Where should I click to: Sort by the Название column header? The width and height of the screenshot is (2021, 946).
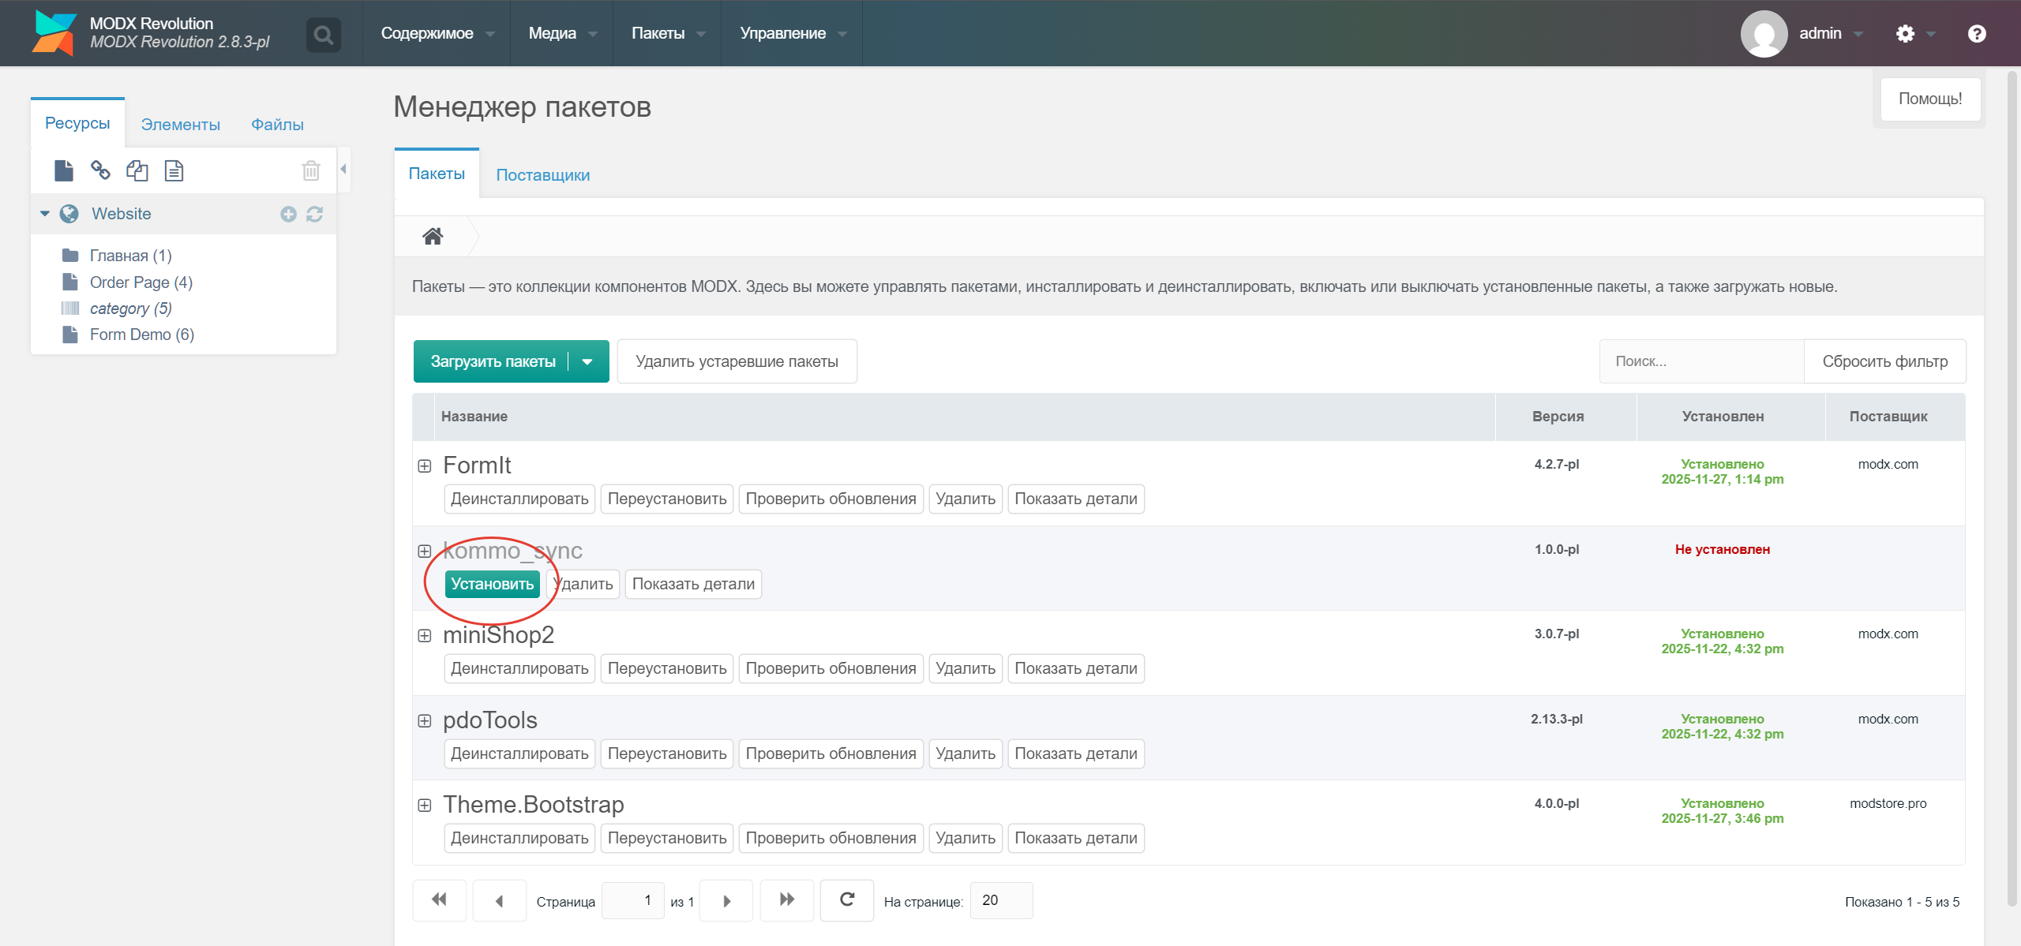[x=965, y=417]
